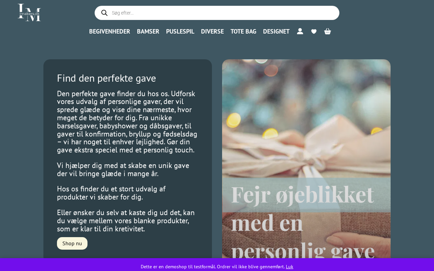Screen dimensions: 434x271
Task: Open the BEGIVENHEDER menu
Action: pyautogui.click(x=110, y=32)
